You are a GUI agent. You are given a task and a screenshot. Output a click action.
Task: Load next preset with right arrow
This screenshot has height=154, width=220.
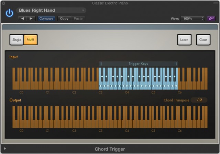coord(31,19)
